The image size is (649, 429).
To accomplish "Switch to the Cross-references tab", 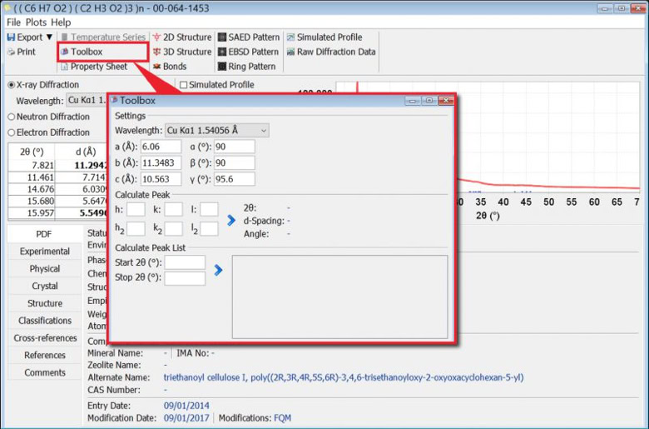I will pos(44,338).
